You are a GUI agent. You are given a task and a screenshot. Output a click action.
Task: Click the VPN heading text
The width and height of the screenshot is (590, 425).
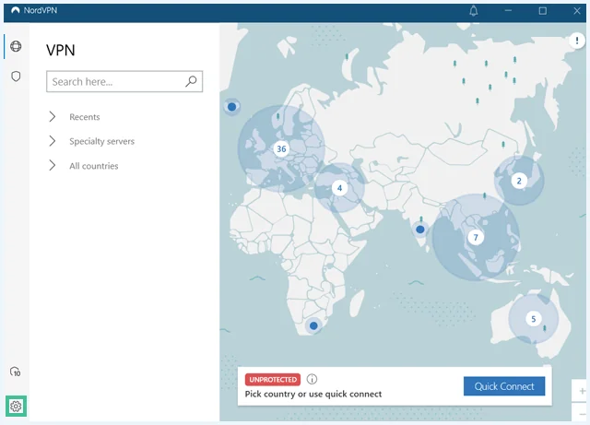tap(61, 50)
